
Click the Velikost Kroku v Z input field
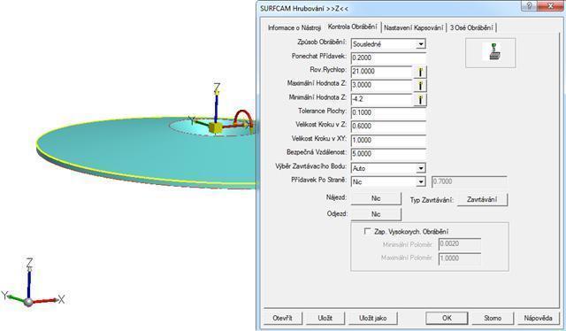tap(388, 127)
